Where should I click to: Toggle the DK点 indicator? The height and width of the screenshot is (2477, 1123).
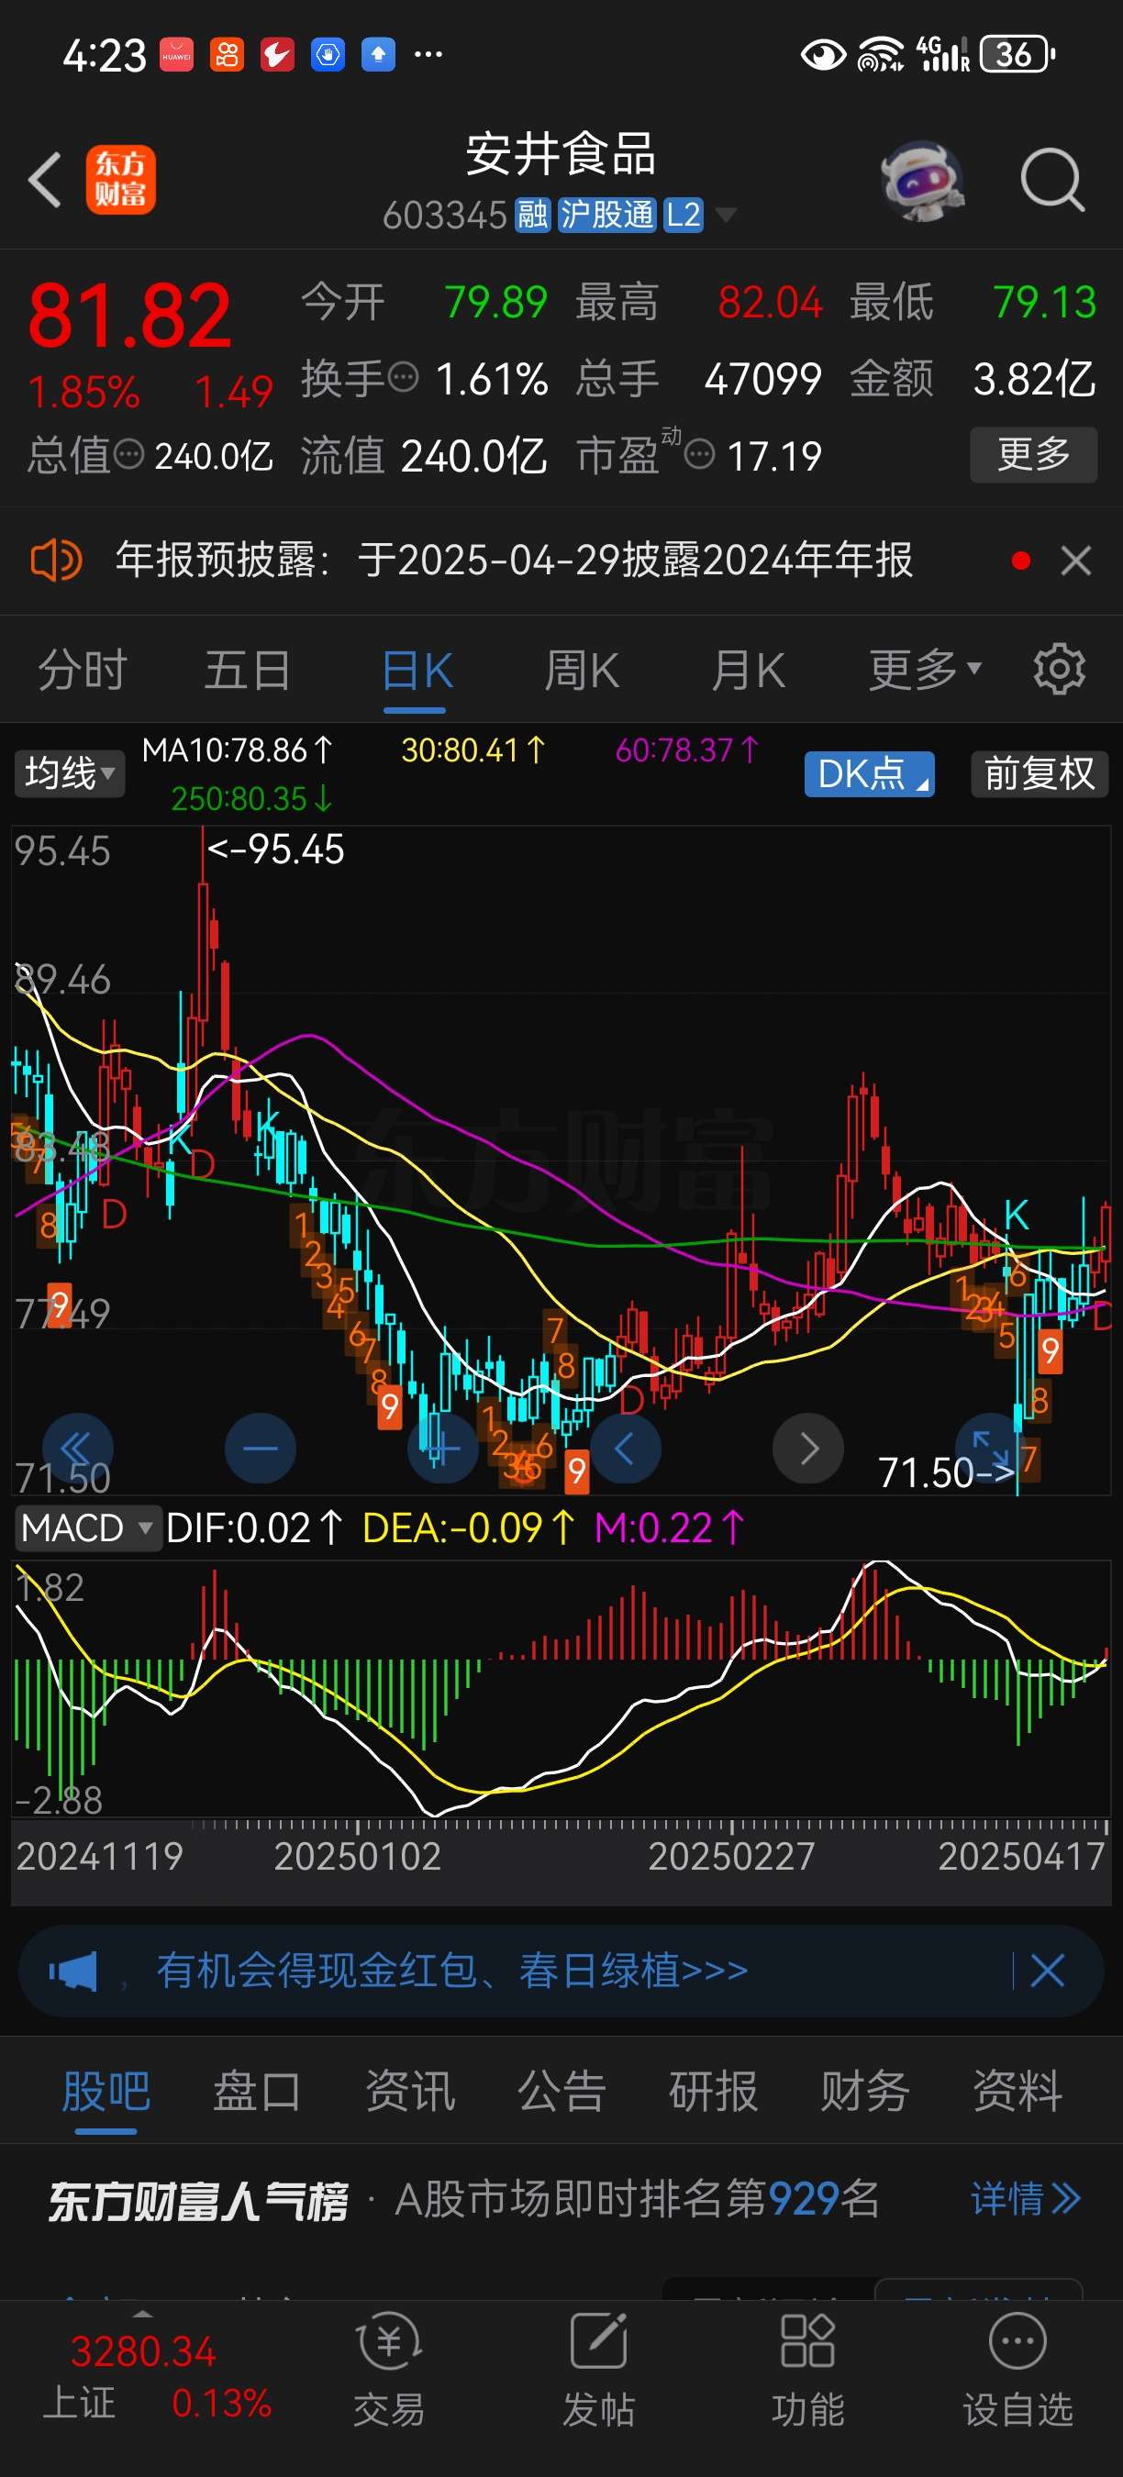869,774
